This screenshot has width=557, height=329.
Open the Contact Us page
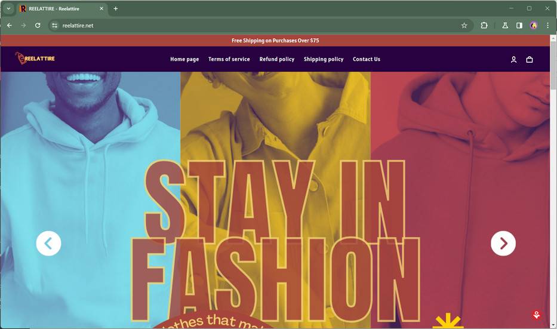coord(366,59)
